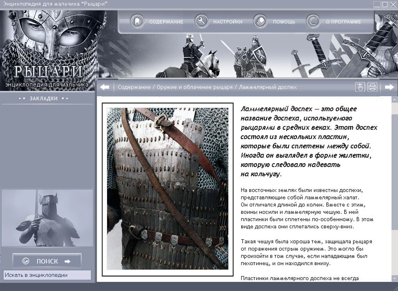
Task: Click the house icon beside Содержание
Action: point(137,21)
